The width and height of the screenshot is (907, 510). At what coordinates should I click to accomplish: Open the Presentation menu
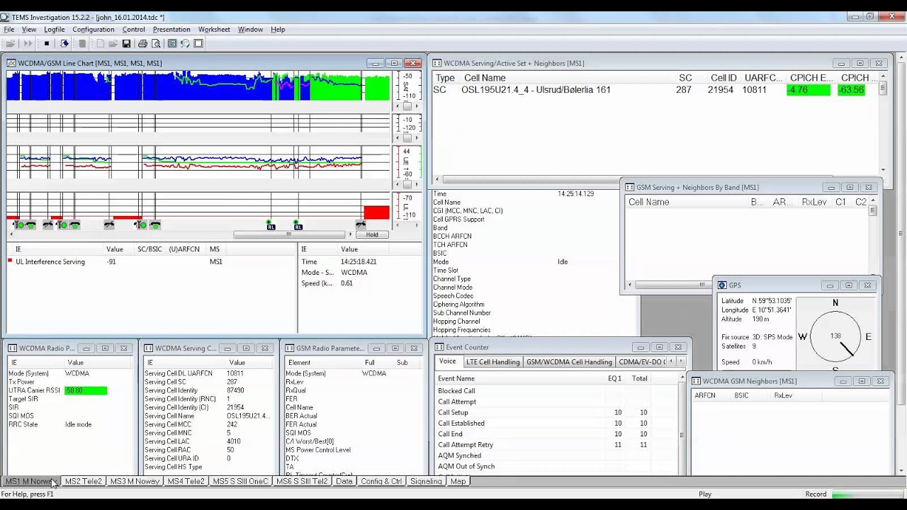point(171,30)
